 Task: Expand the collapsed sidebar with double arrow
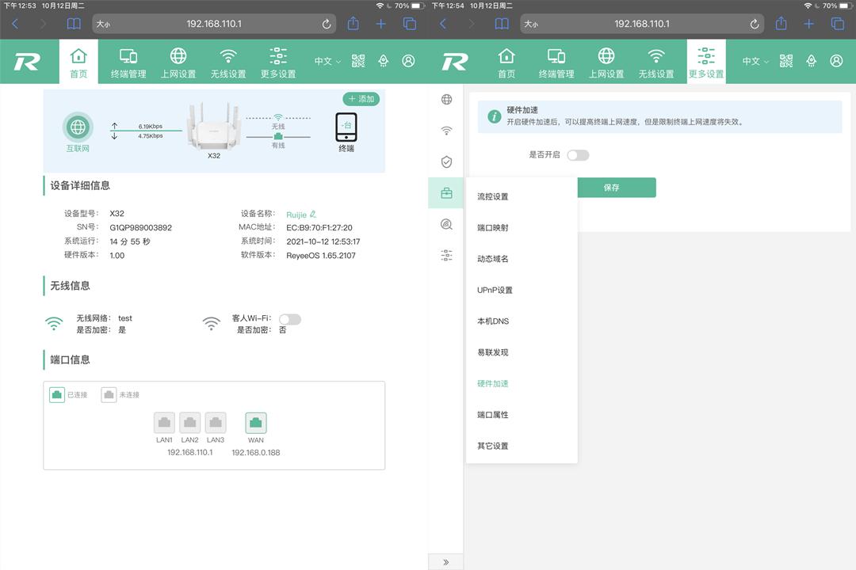(x=446, y=562)
